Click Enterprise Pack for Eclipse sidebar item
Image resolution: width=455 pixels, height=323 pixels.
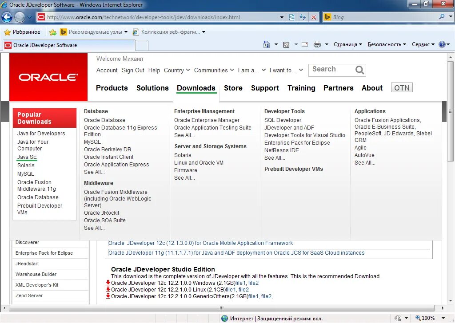pyautogui.click(x=44, y=253)
